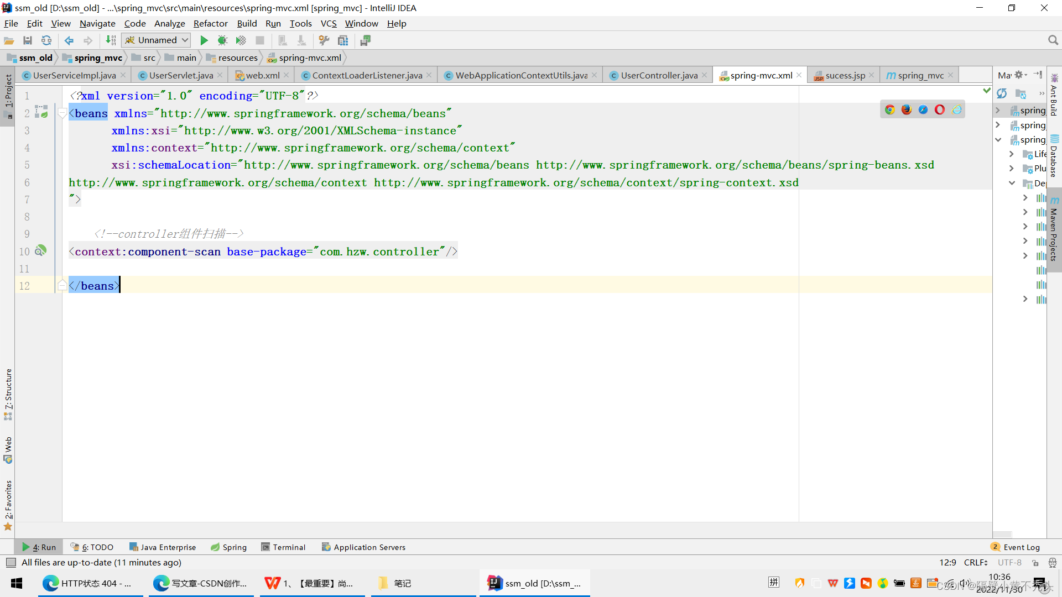Viewport: 1062px width, 597px height.
Task: Collapse the Dependencies node in Maven panel
Action: 1012,183
